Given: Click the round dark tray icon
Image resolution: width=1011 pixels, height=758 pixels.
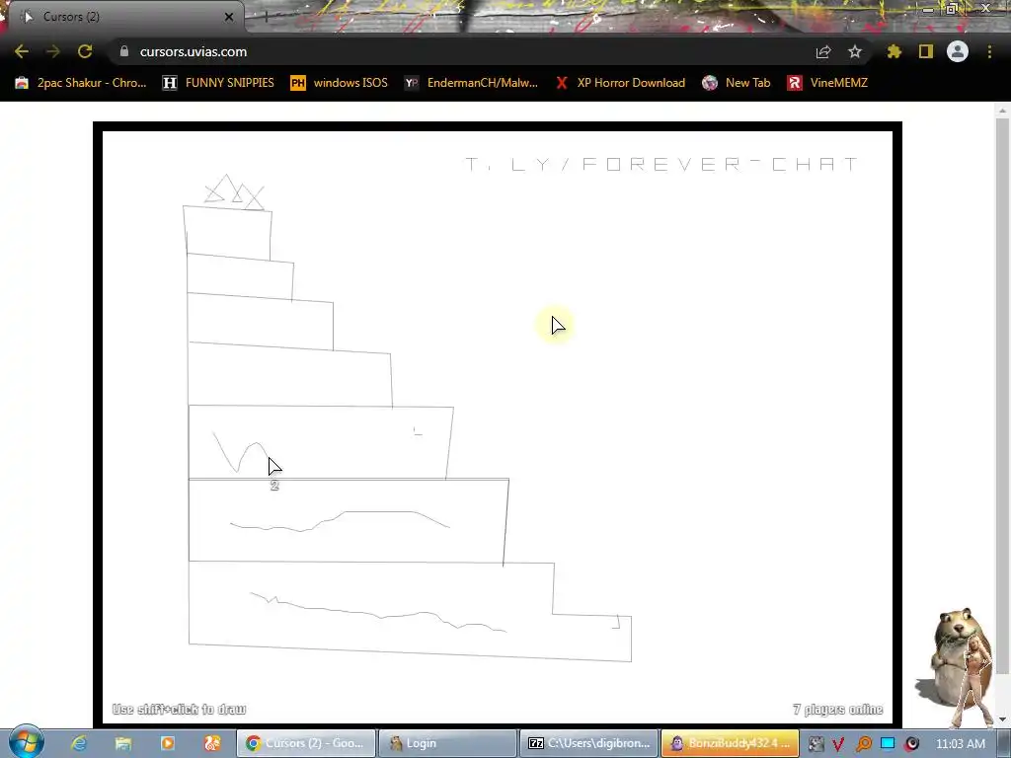Looking at the screenshot, I should [x=911, y=743].
